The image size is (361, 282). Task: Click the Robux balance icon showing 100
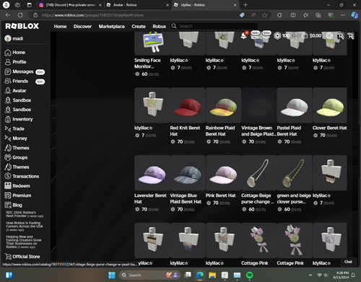[x=277, y=36]
